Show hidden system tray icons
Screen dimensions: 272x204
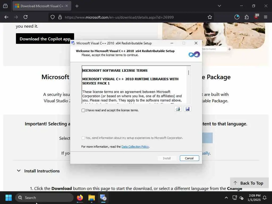tap(226, 198)
